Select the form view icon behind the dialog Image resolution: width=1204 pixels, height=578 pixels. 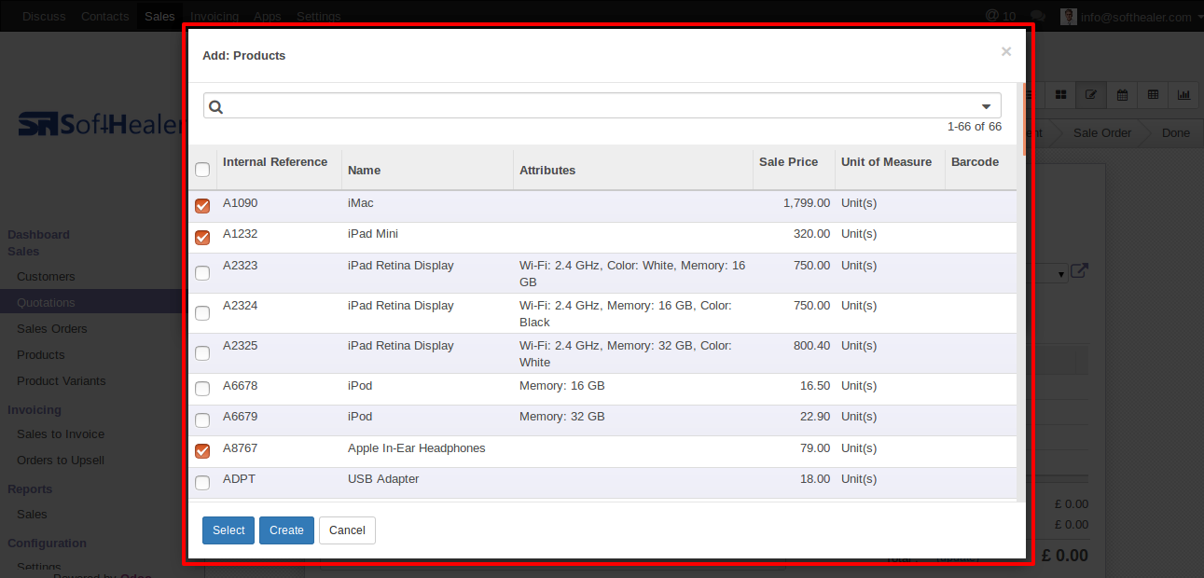(x=1090, y=94)
